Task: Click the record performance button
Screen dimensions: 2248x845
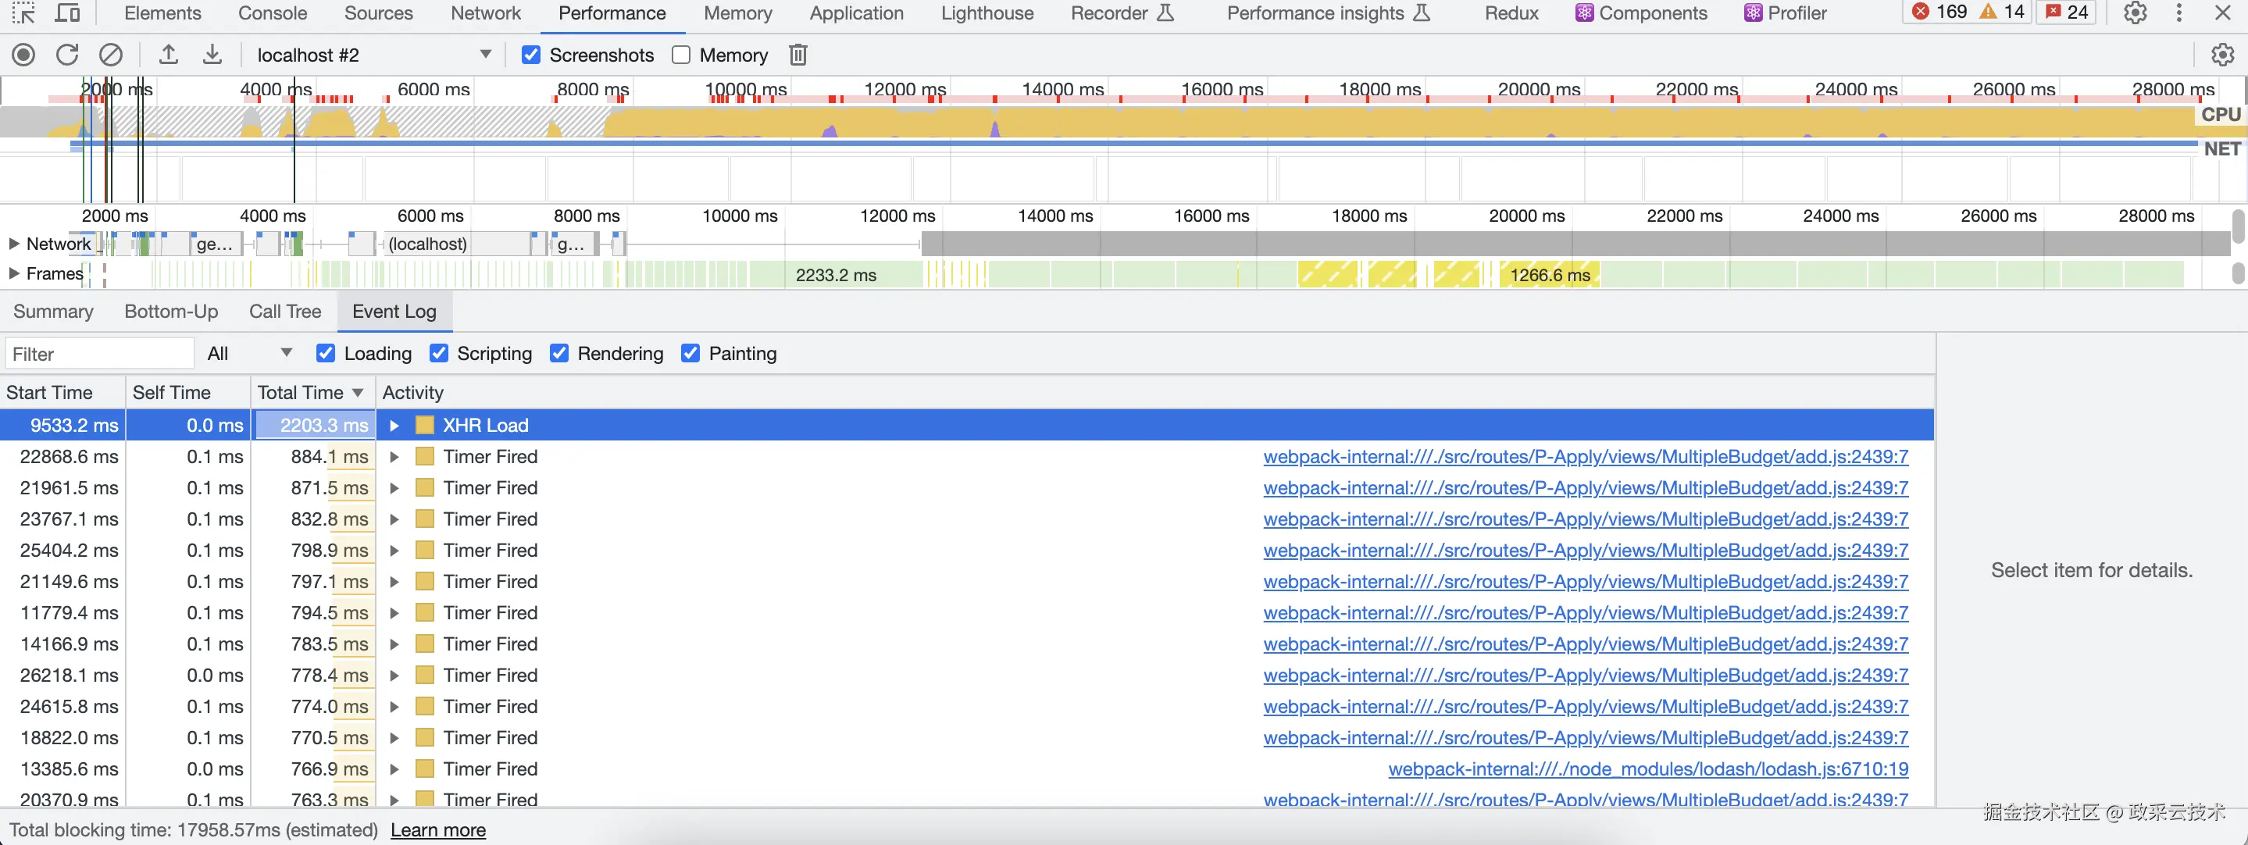Action: pyautogui.click(x=23, y=55)
